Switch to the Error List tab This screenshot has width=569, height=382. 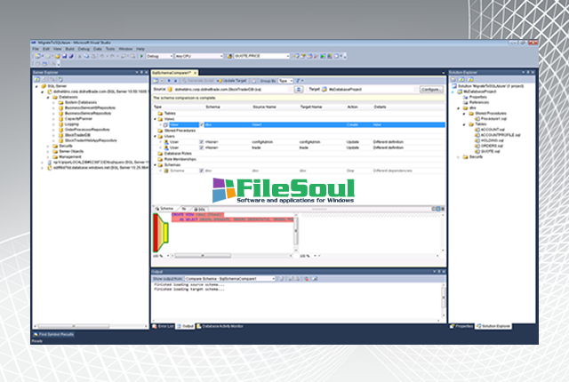[x=165, y=326]
